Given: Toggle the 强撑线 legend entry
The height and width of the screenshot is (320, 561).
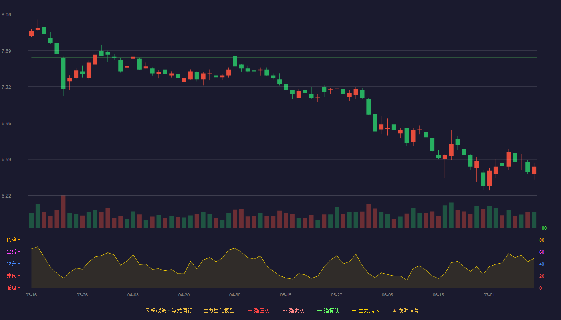Looking at the screenshot, I should click(328, 310).
